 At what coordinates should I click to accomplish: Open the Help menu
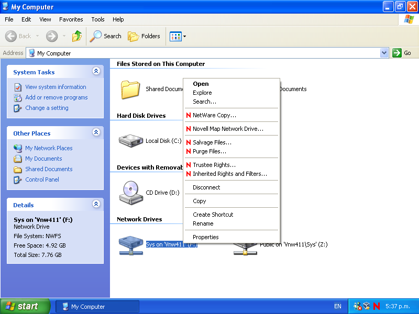118,19
